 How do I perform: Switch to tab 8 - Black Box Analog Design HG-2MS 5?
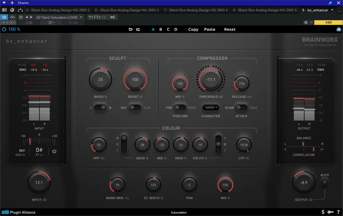pyautogui.click(x=265, y=10)
